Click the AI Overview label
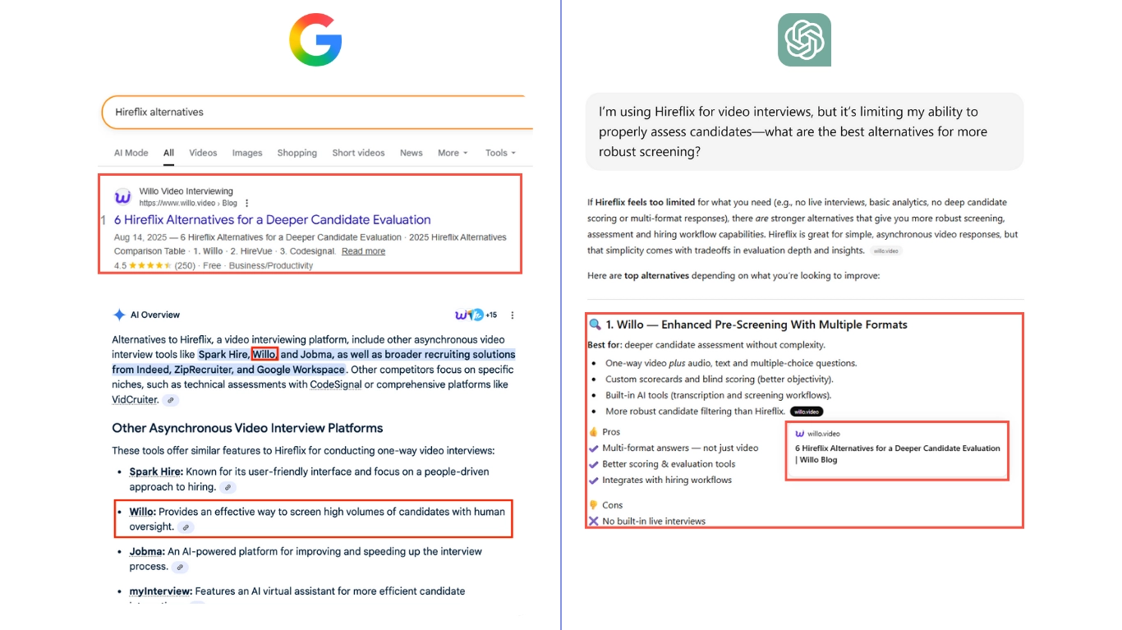The width and height of the screenshot is (1122, 630). (x=154, y=315)
